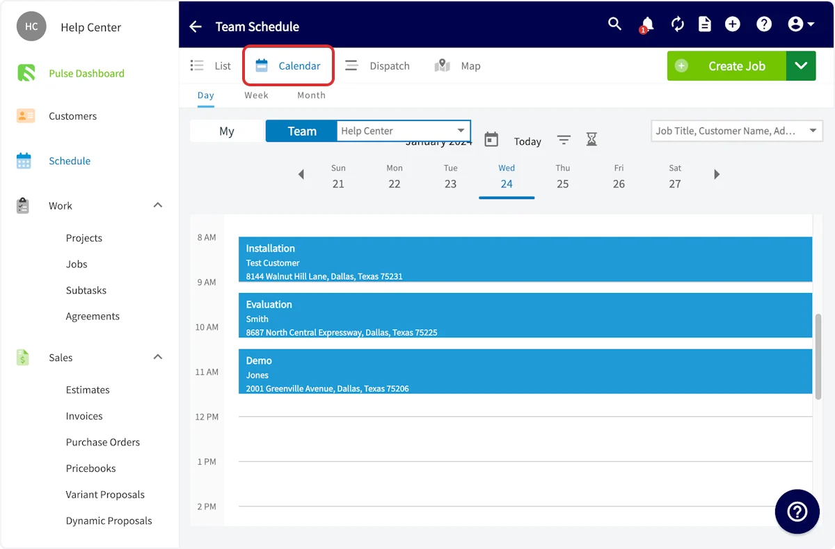Open the Evaluation job for Smith
Image resolution: width=835 pixels, height=549 pixels.
click(x=525, y=315)
